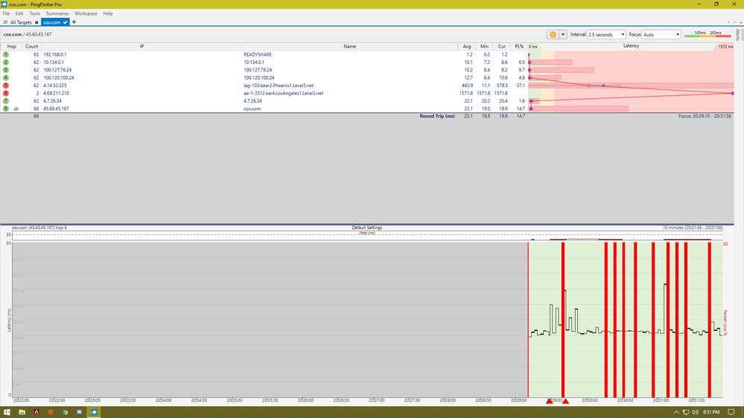Click the Avg column header

(467, 46)
